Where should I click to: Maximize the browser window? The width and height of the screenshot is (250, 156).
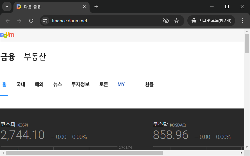227,7
